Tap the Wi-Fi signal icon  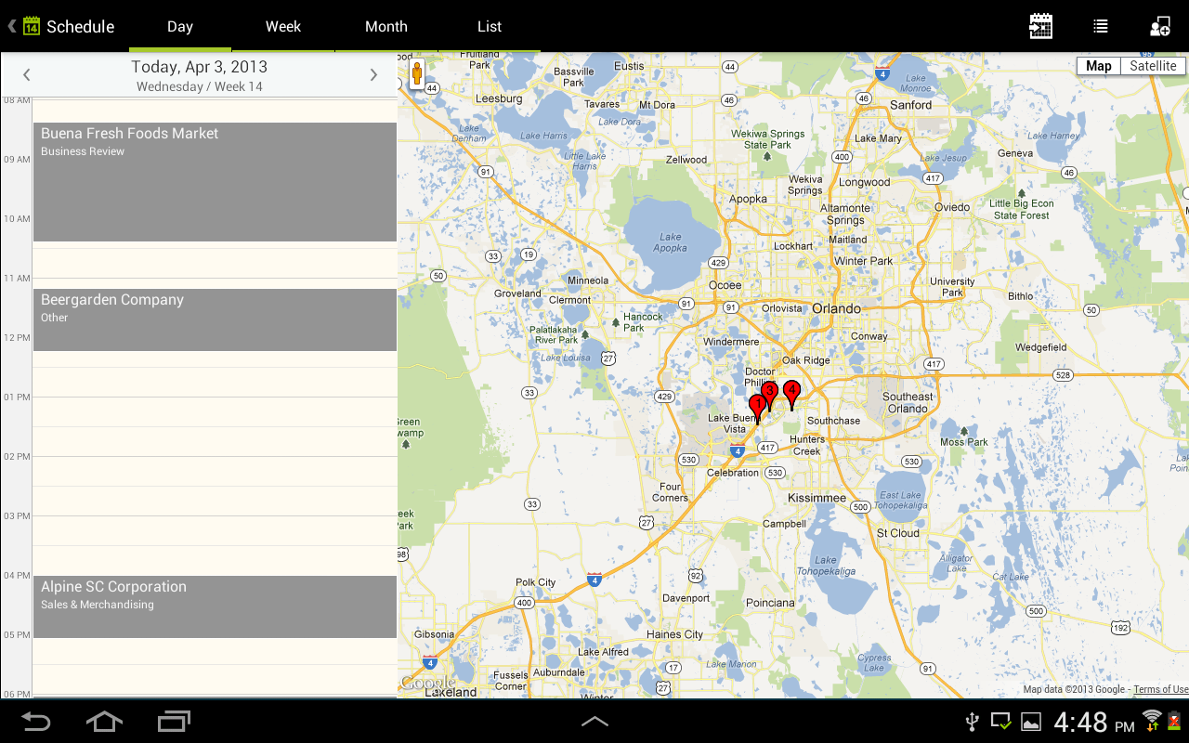tap(1152, 719)
